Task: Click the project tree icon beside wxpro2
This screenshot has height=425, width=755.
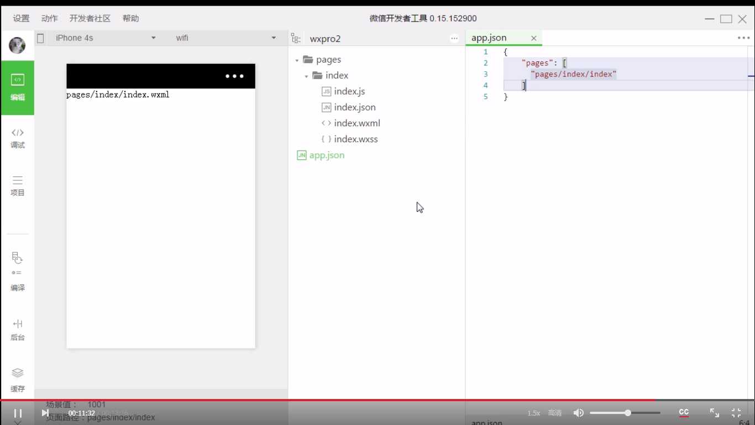Action: click(296, 38)
